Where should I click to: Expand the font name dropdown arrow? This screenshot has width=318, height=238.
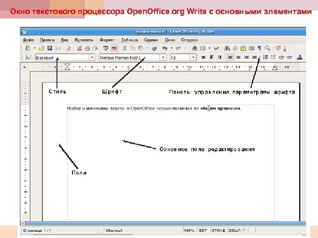pyautogui.click(x=163, y=57)
